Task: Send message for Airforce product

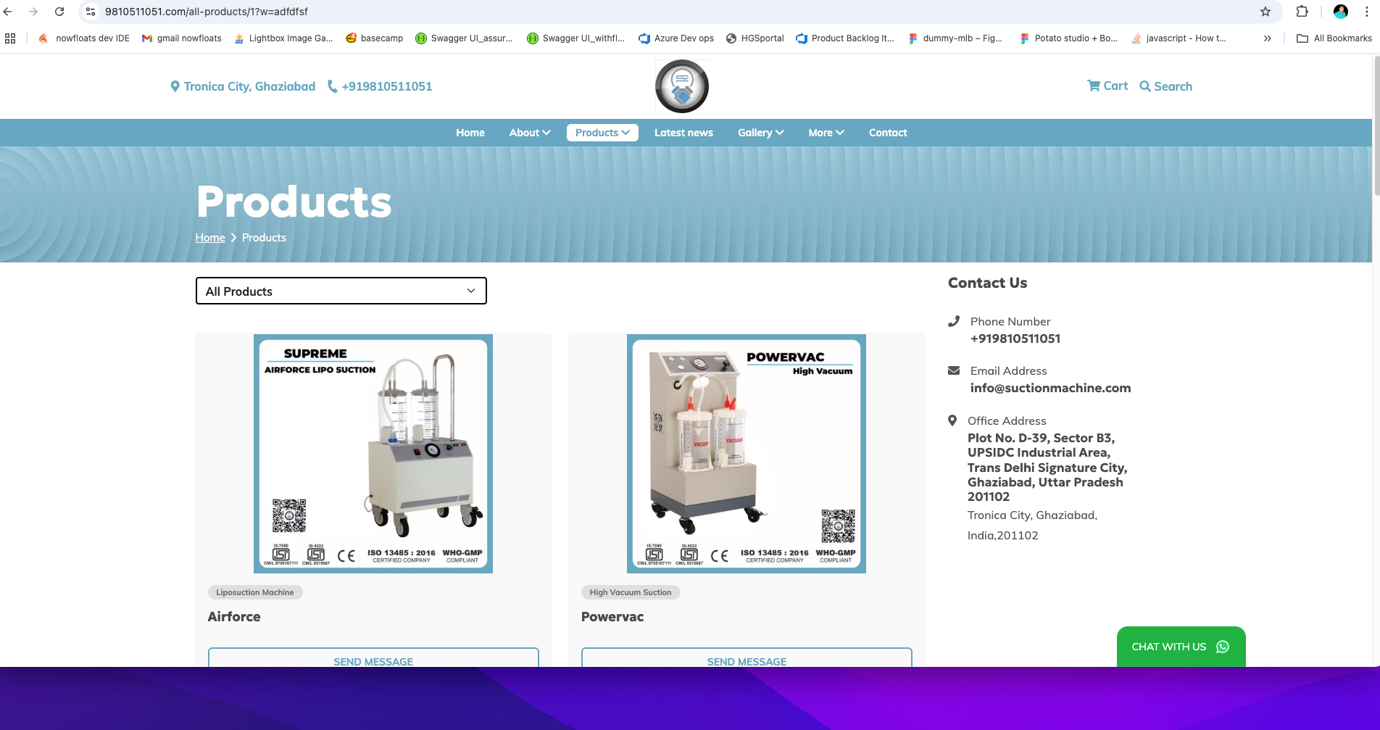Action: [x=373, y=659]
